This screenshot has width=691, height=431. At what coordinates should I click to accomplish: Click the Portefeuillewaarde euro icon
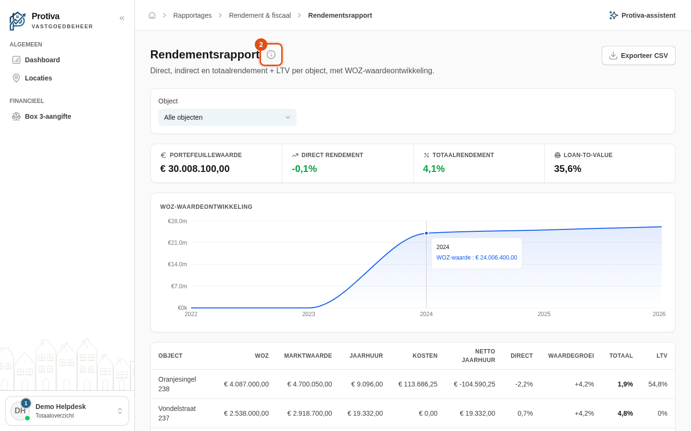pos(163,155)
